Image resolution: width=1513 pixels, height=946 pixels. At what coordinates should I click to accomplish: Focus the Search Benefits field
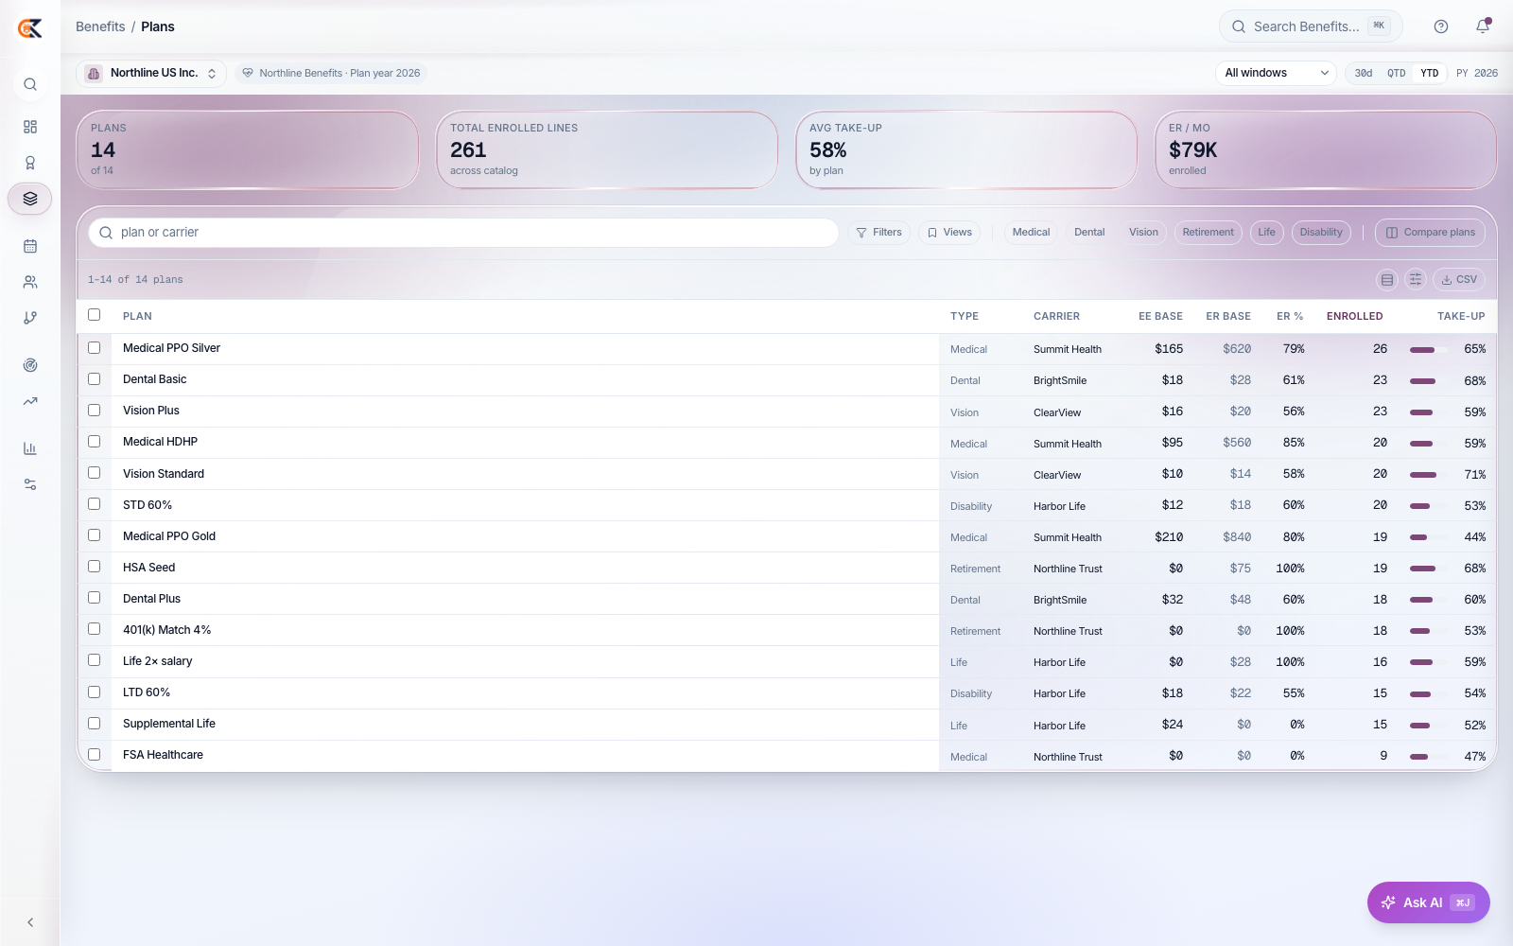tap(1311, 26)
